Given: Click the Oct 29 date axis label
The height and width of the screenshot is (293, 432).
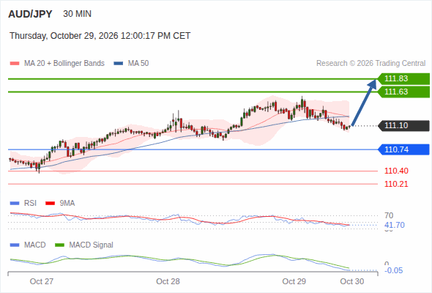Looking at the screenshot, I should pos(294,281).
